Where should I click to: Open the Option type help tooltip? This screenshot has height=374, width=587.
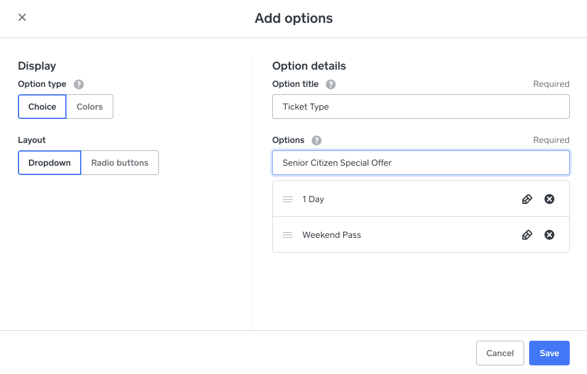78,84
